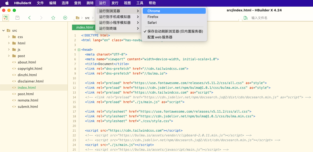This screenshot has height=152, width=313.
Task: Click the bookmark star icon
Action: 53,18
